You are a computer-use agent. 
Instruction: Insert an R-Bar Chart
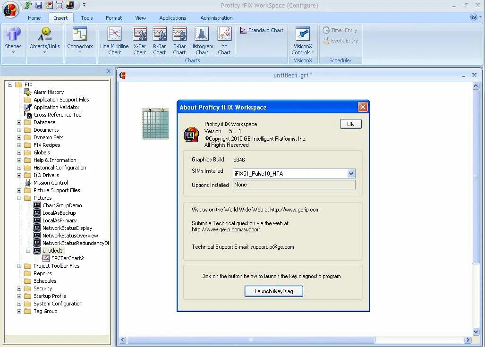pos(160,41)
